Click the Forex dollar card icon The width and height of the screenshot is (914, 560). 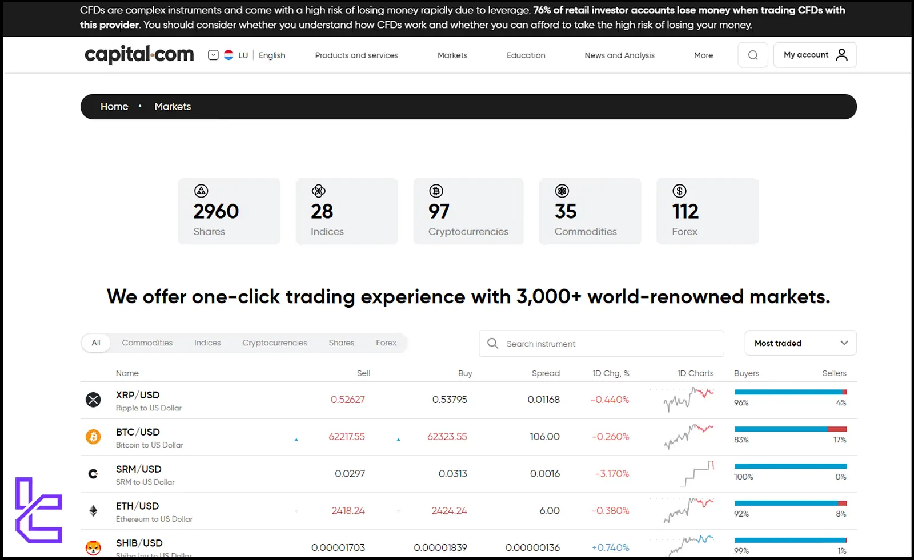(x=679, y=191)
